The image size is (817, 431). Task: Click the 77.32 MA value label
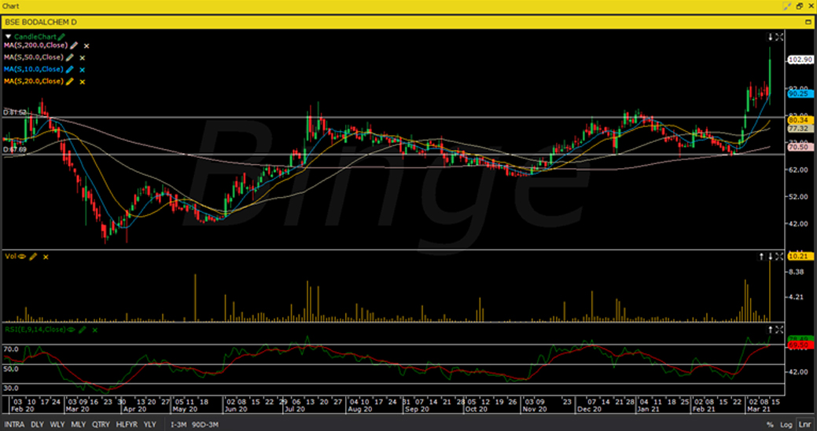(x=799, y=129)
